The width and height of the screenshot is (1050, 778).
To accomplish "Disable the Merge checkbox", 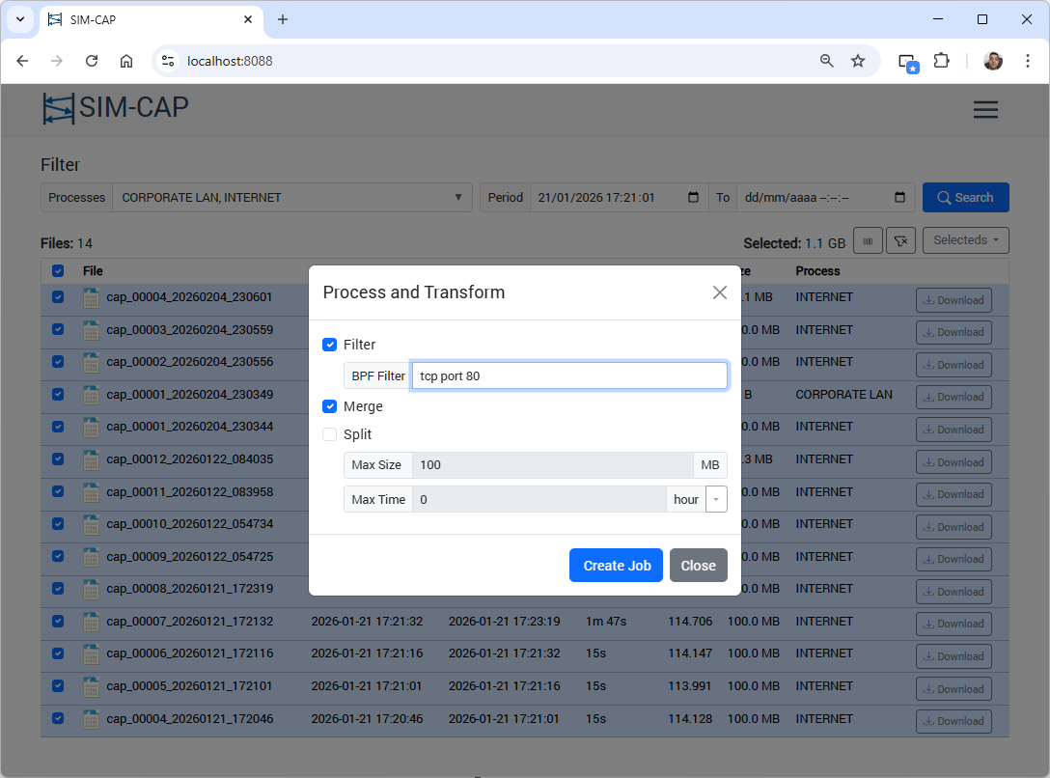I will 330,406.
